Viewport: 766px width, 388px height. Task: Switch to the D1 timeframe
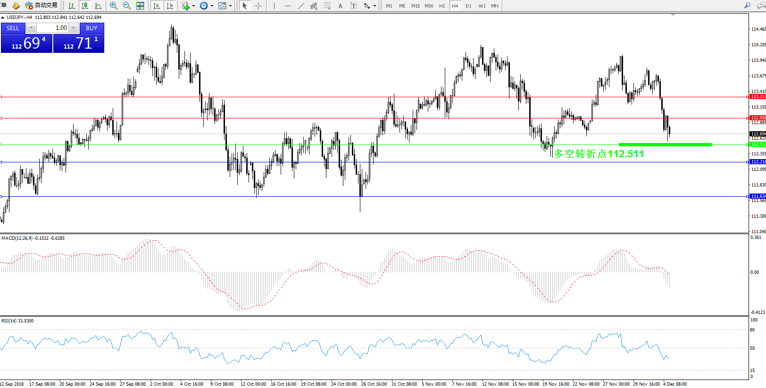(468, 6)
